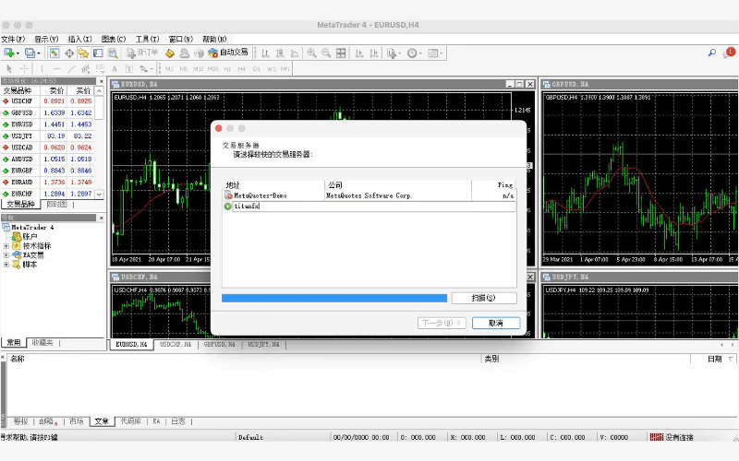Open the indicators list dropdown icon
739x461 pixels.
coord(393,53)
